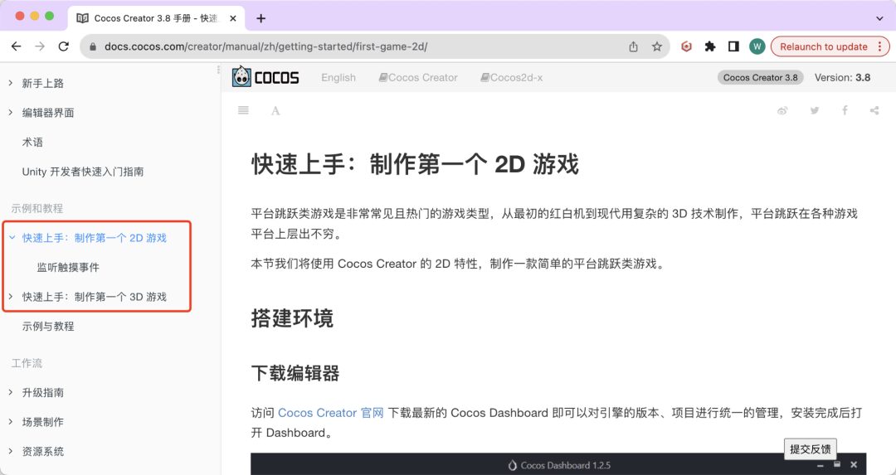Open a new browser tab
The height and width of the screenshot is (475, 896).
[x=261, y=17]
